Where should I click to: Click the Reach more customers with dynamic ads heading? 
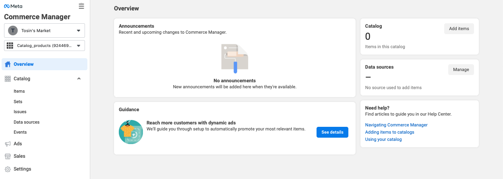point(191,123)
